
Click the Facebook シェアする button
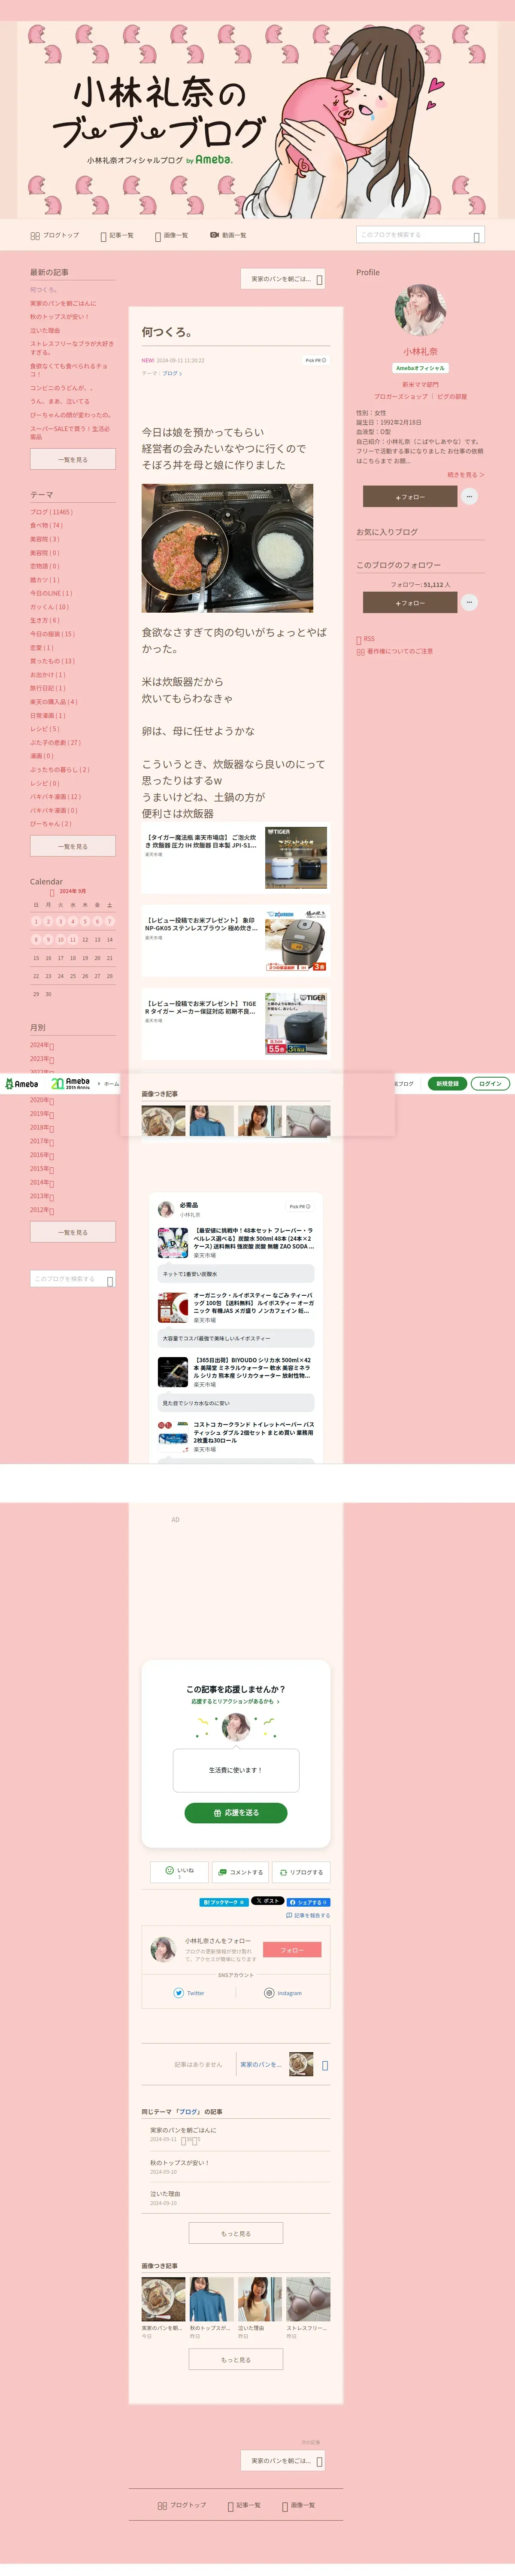(x=308, y=1902)
